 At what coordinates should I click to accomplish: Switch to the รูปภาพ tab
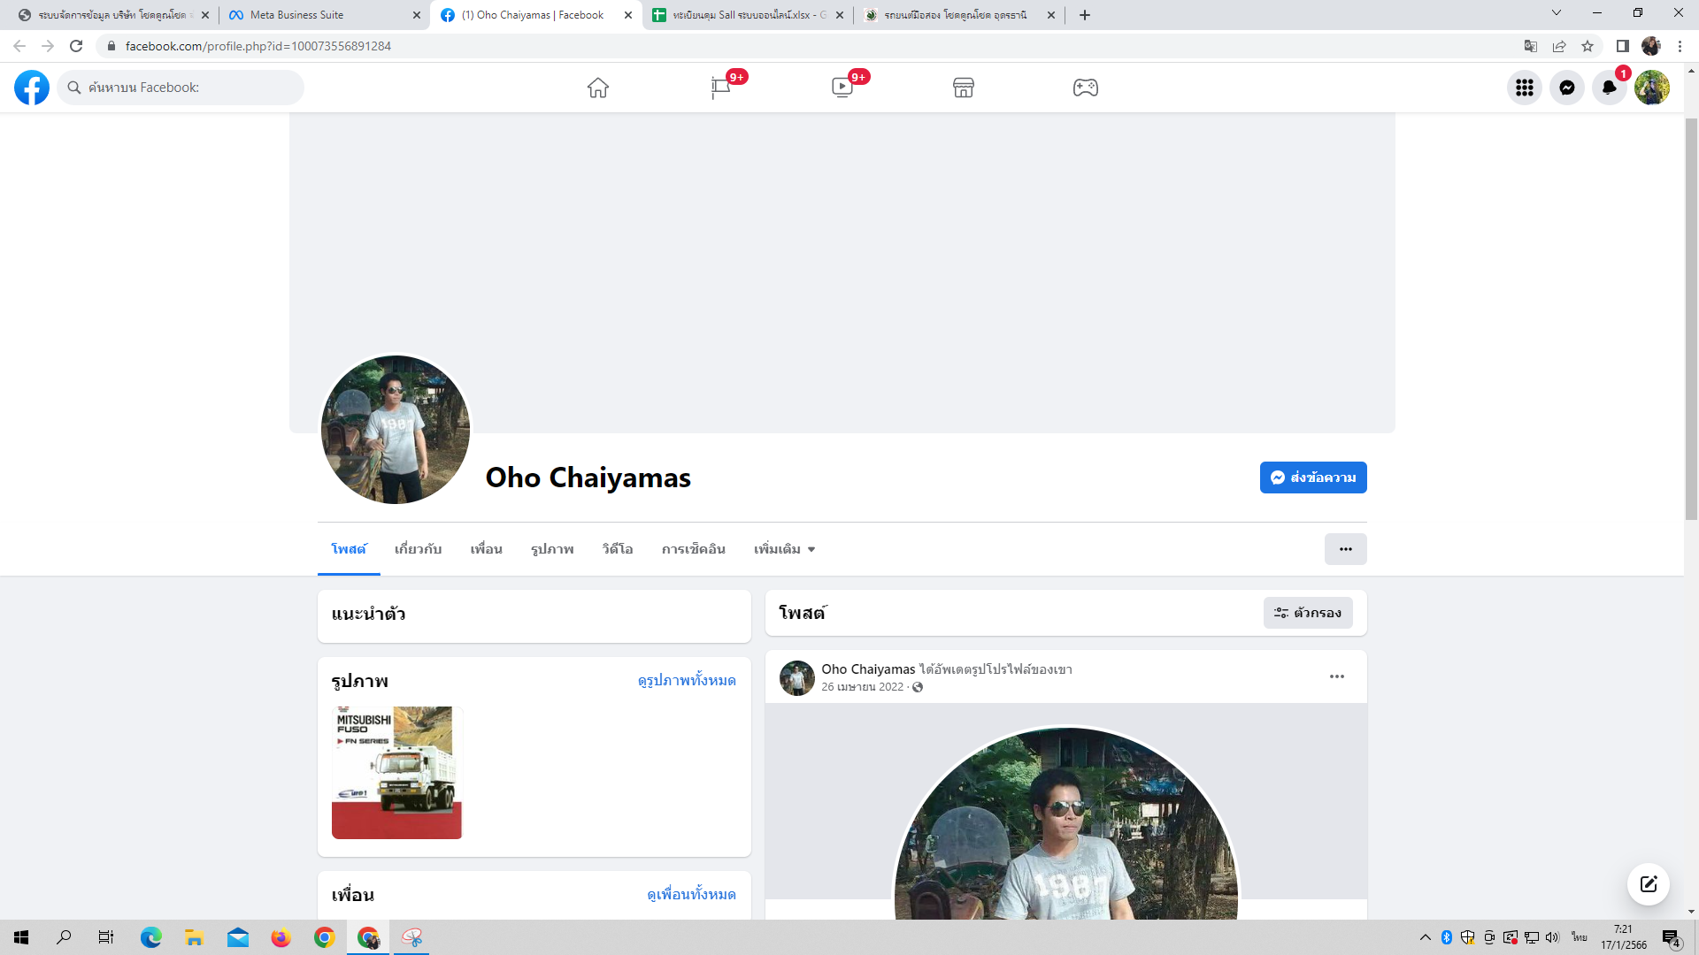point(552,549)
